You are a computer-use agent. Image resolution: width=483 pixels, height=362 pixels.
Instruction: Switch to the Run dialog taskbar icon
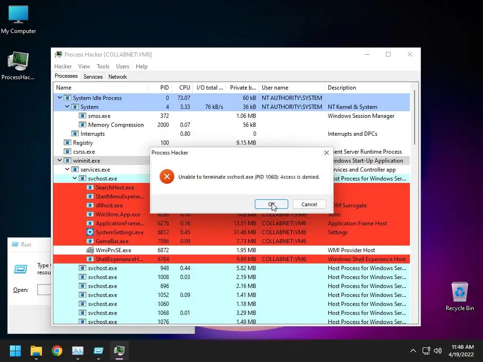(x=98, y=351)
